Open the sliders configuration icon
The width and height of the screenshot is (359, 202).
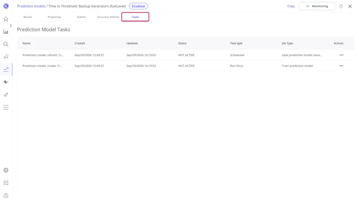[x=6, y=183]
